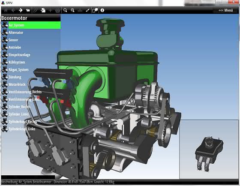Screen dimensions: 240x186
Task: Select Kühlsystem in the parts list
Action: coord(17,62)
